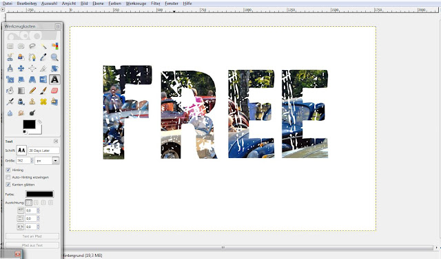Click the Text an Pfad button
The width and height of the screenshot is (441, 259).
32,236
